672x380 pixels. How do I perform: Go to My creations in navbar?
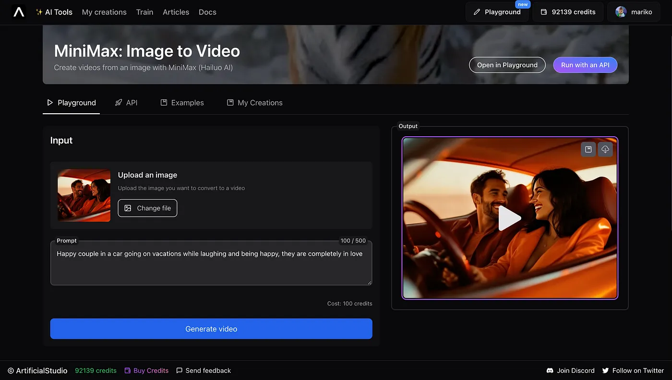pos(104,12)
